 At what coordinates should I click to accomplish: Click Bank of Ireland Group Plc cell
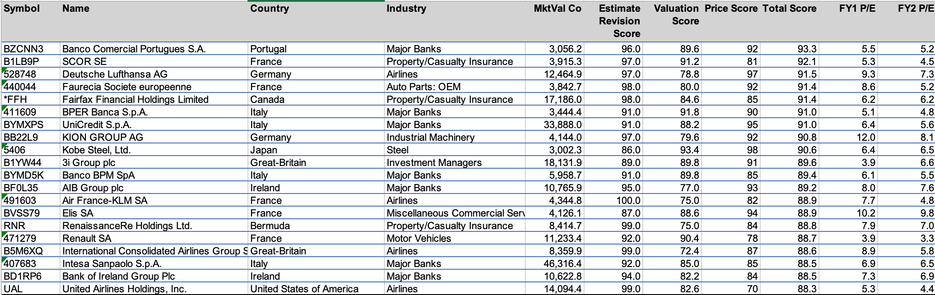[x=154, y=276]
